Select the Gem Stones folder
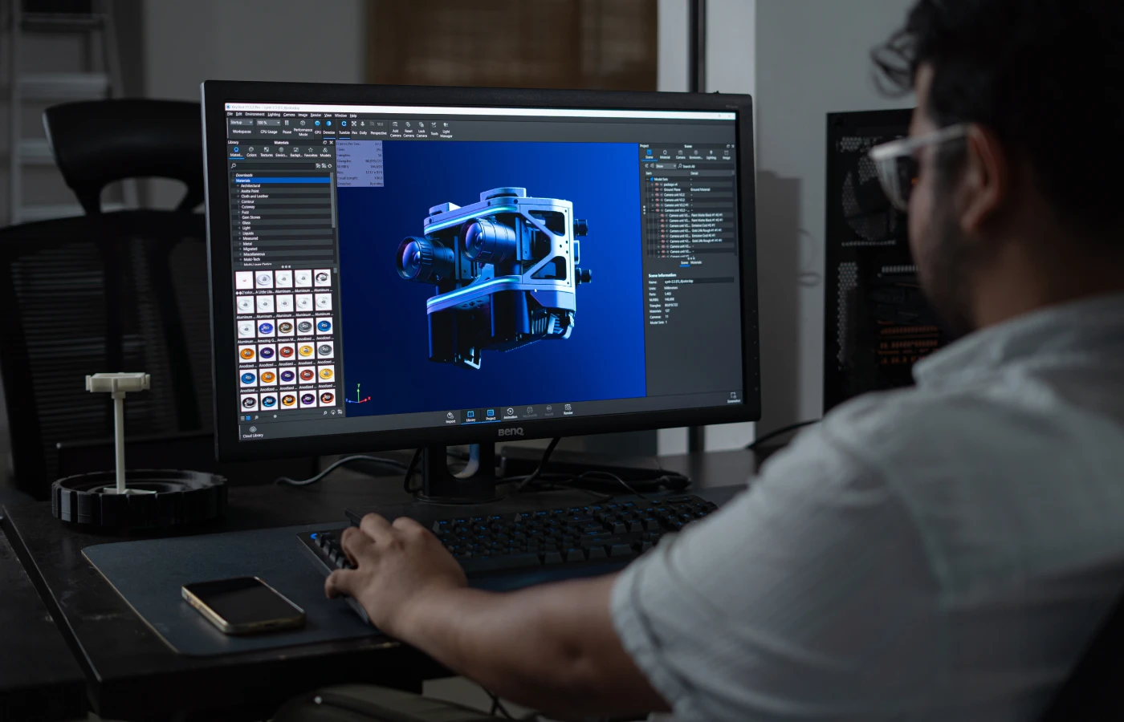This screenshot has width=1124, height=722. tap(251, 217)
